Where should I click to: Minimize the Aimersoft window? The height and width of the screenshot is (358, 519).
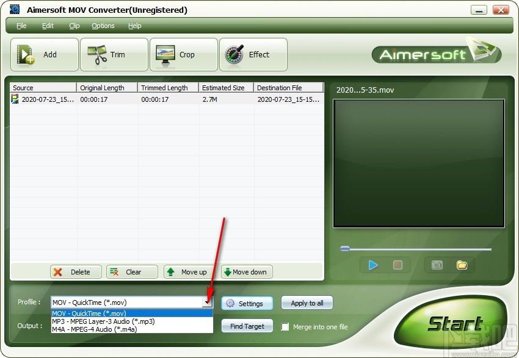479,10
